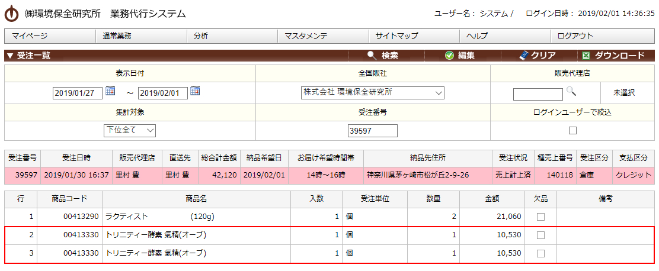
Task: Click the magnifier icon beside 検索
Action: click(x=372, y=56)
